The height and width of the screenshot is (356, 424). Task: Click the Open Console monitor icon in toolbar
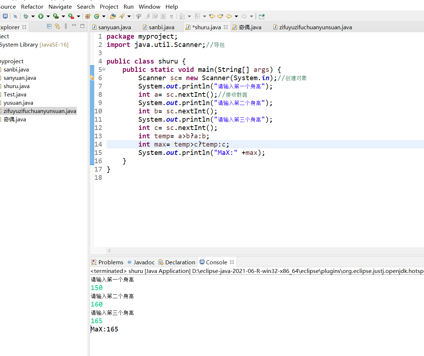tap(5, 16)
